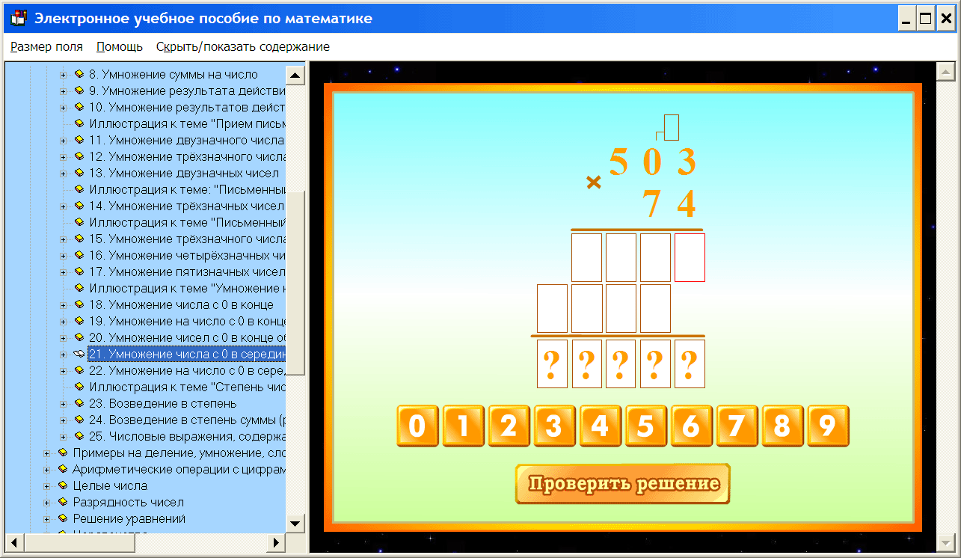Click the icon for "18. Умножение числа с 0 в конце"

79,304
